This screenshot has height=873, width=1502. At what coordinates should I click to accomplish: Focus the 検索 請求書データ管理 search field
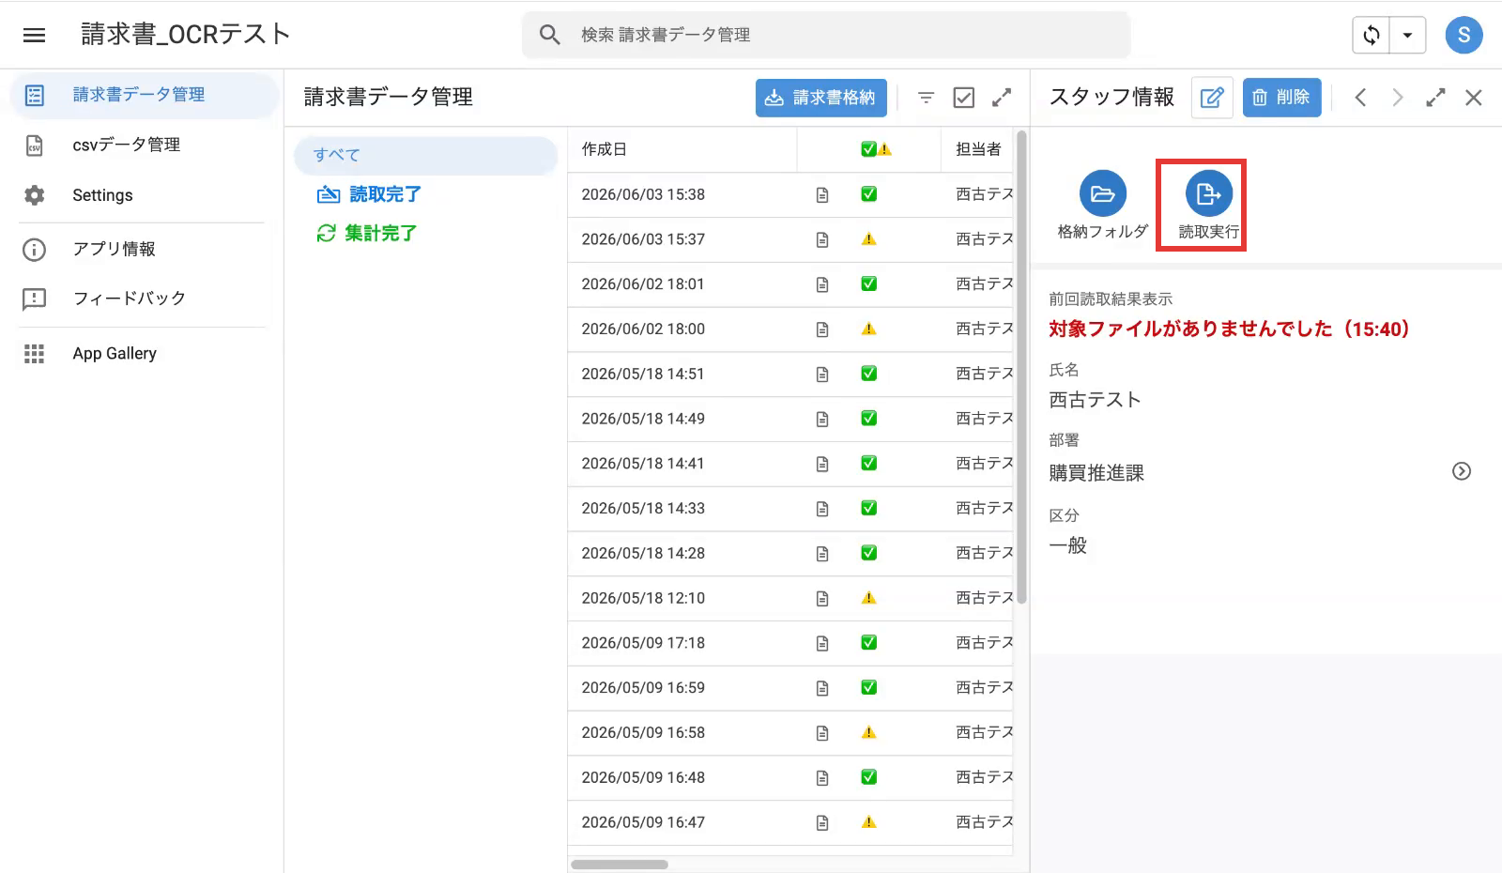click(826, 35)
